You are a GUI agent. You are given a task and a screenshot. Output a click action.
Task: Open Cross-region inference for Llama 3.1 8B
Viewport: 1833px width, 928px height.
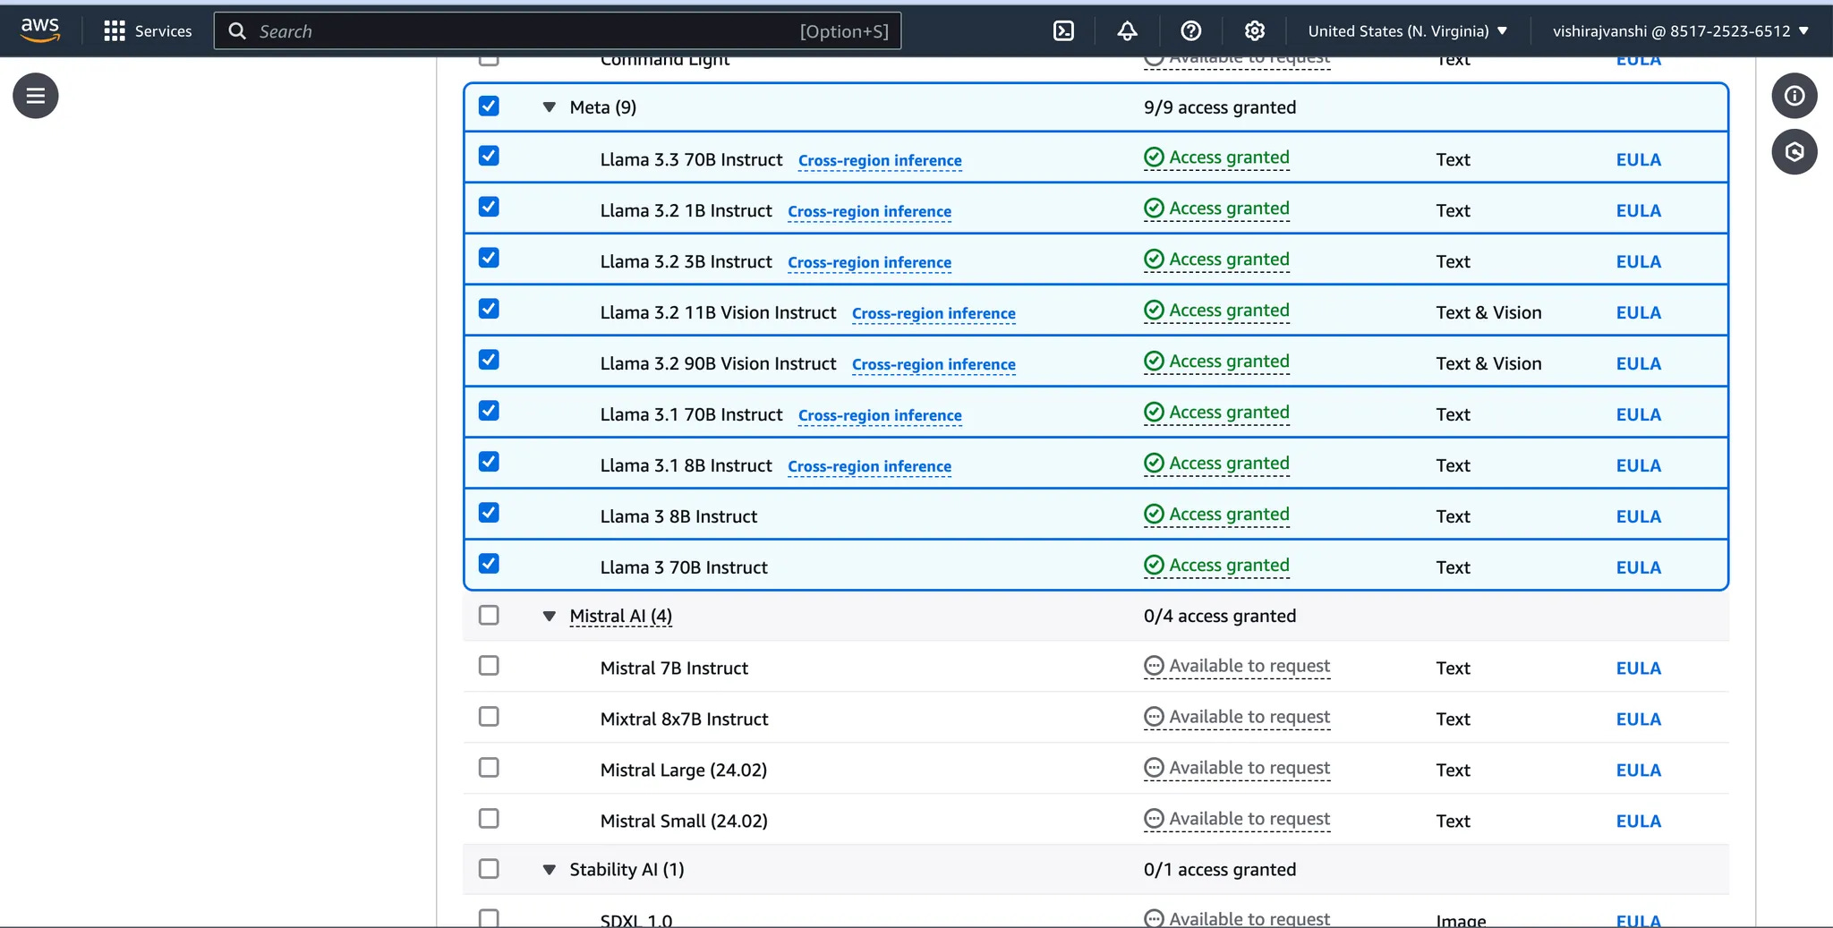tap(869, 467)
